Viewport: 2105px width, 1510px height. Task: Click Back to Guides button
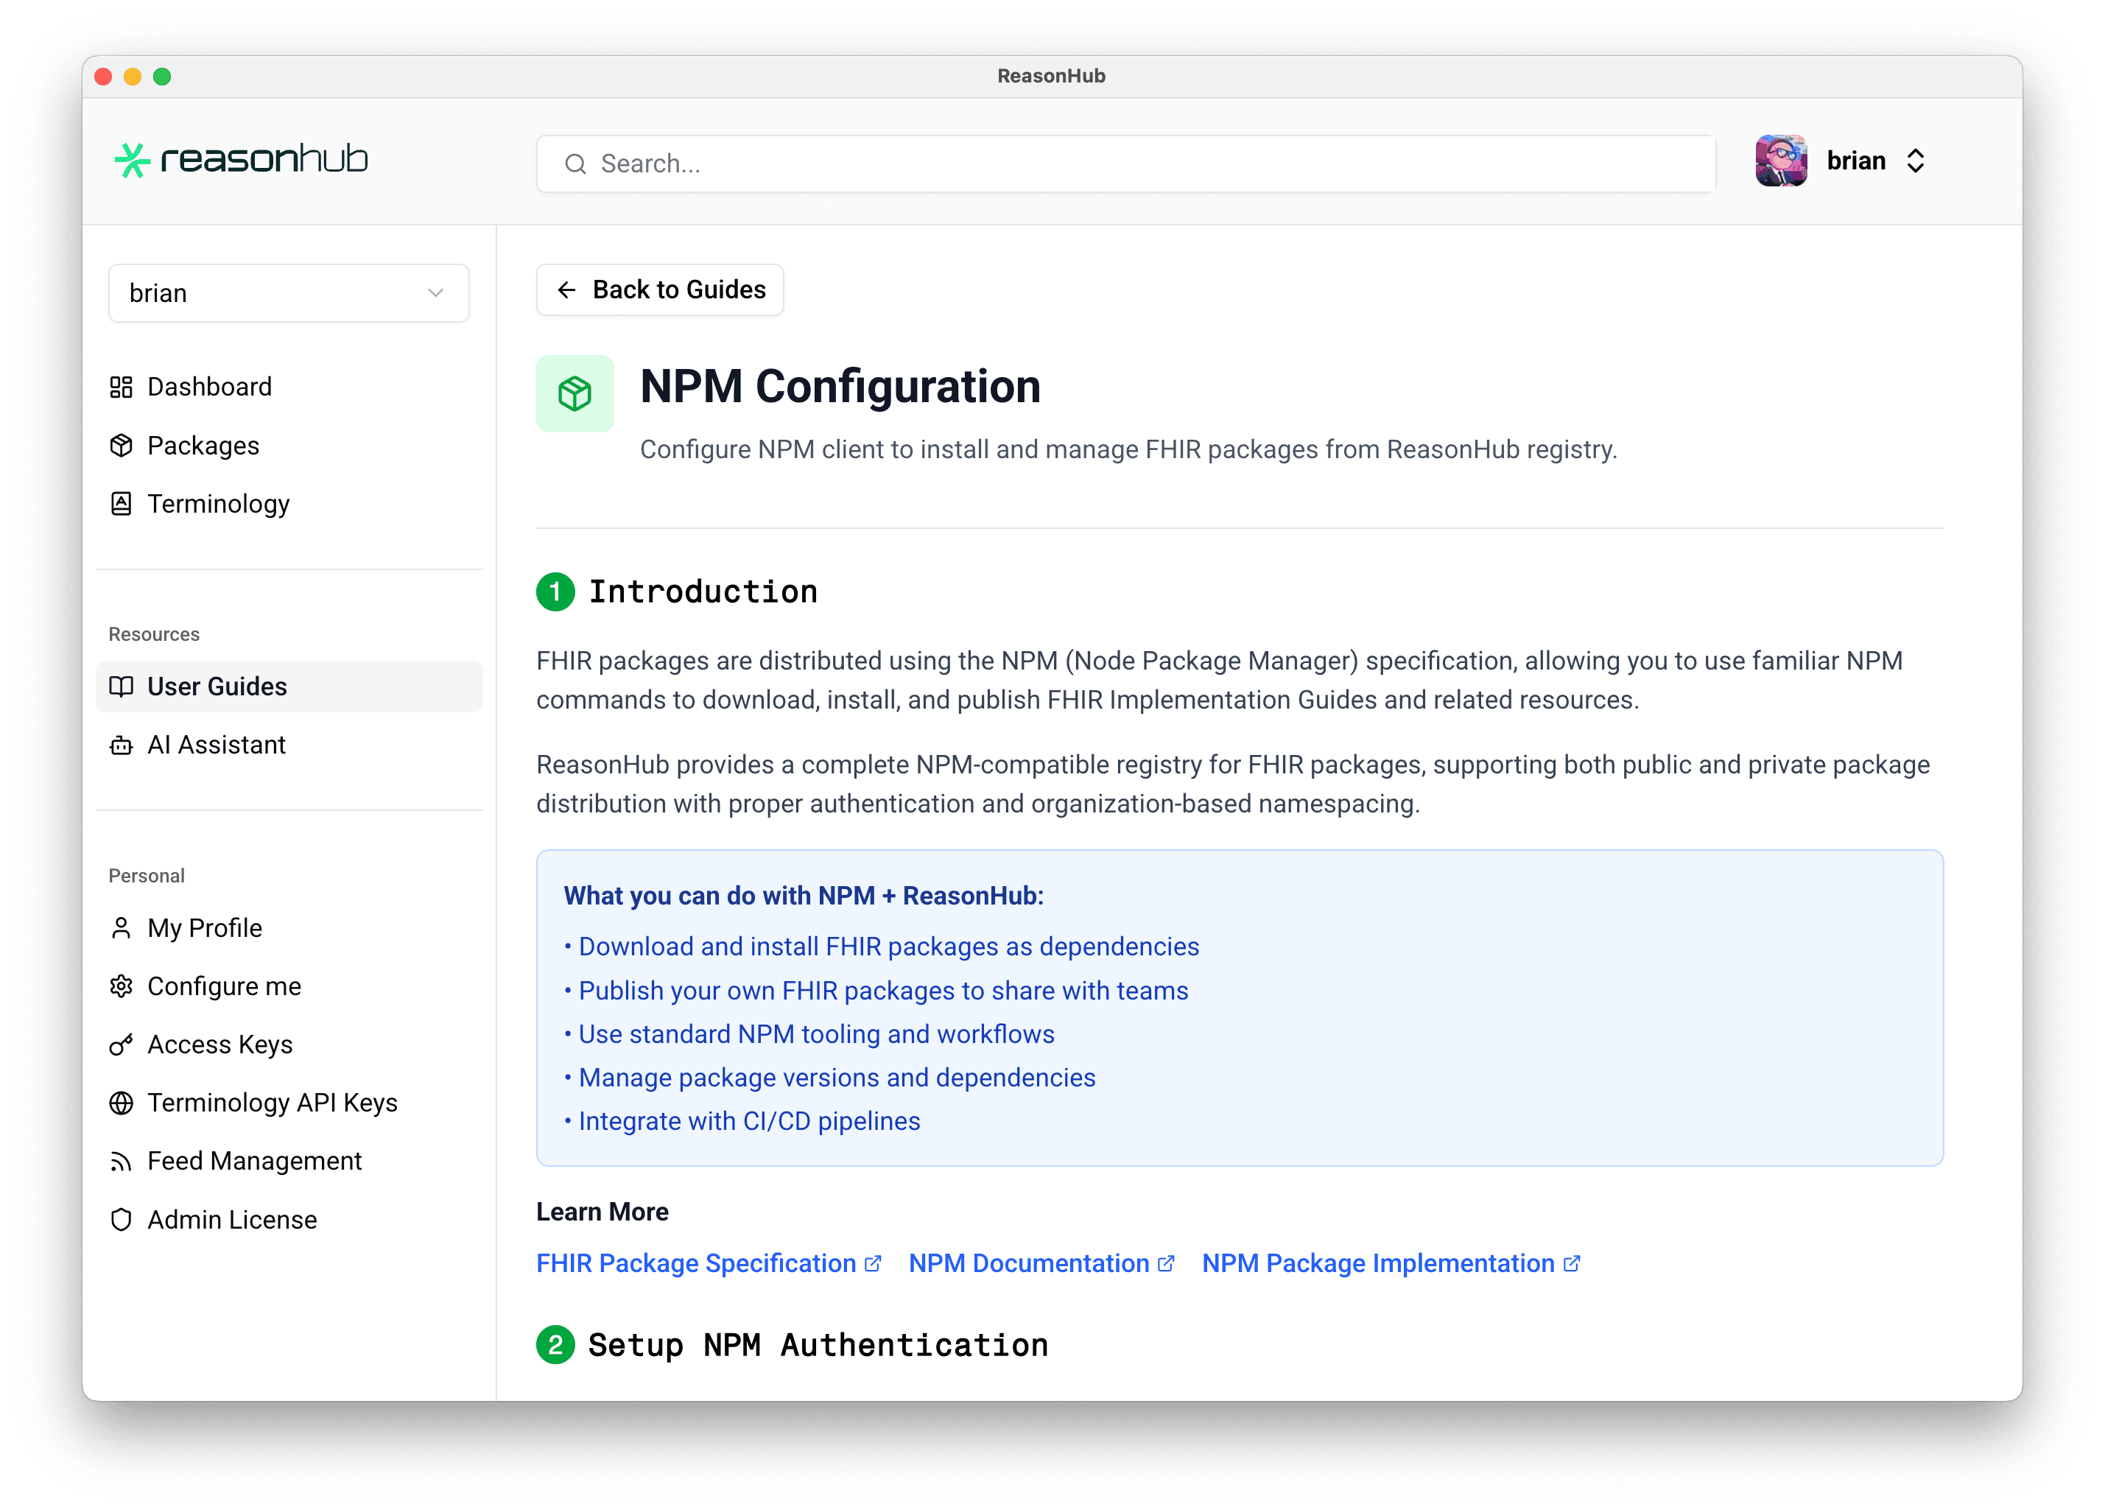click(660, 289)
